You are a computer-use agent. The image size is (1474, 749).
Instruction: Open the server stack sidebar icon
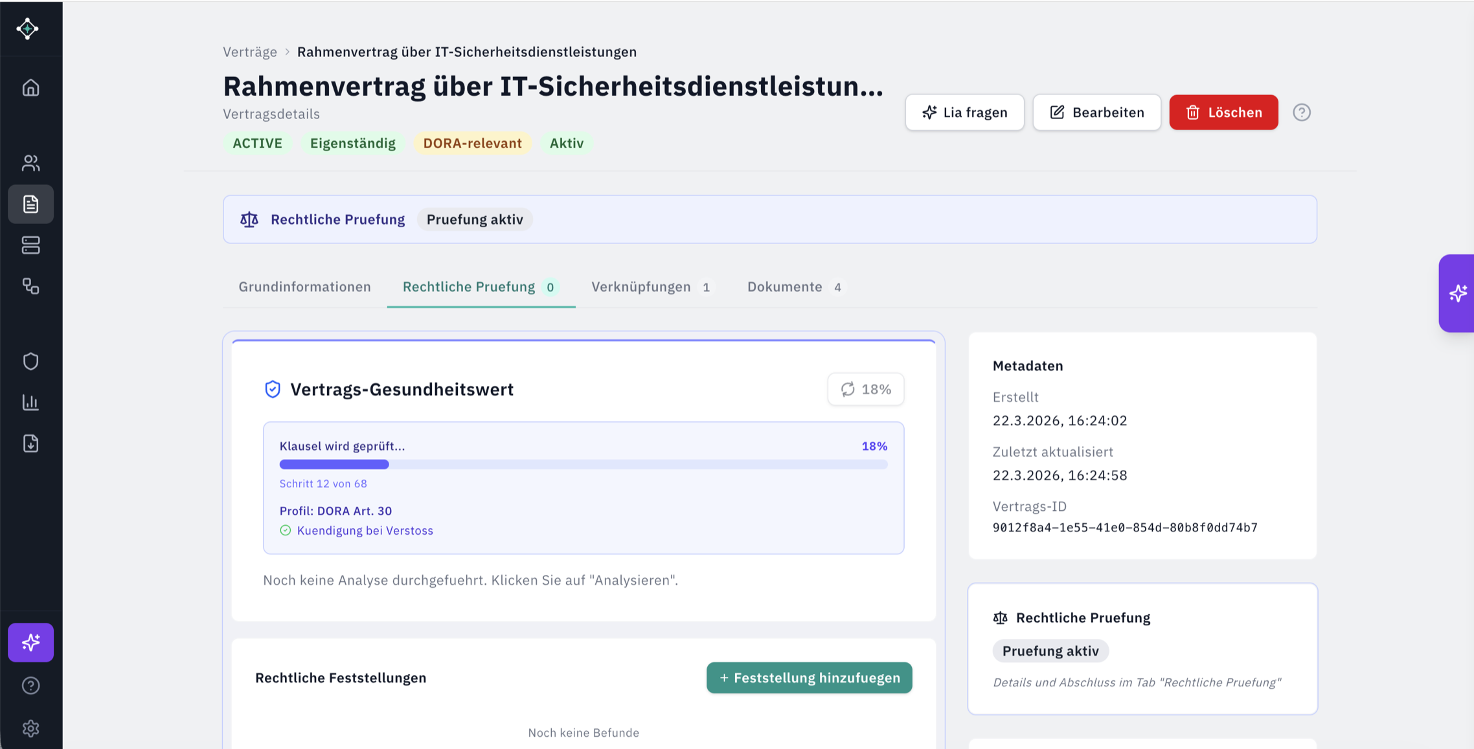click(30, 245)
